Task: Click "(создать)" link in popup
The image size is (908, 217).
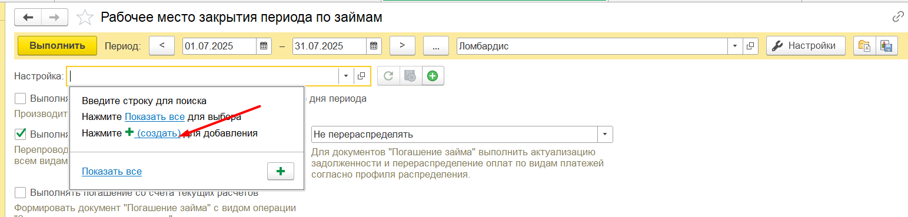Action: pos(158,133)
